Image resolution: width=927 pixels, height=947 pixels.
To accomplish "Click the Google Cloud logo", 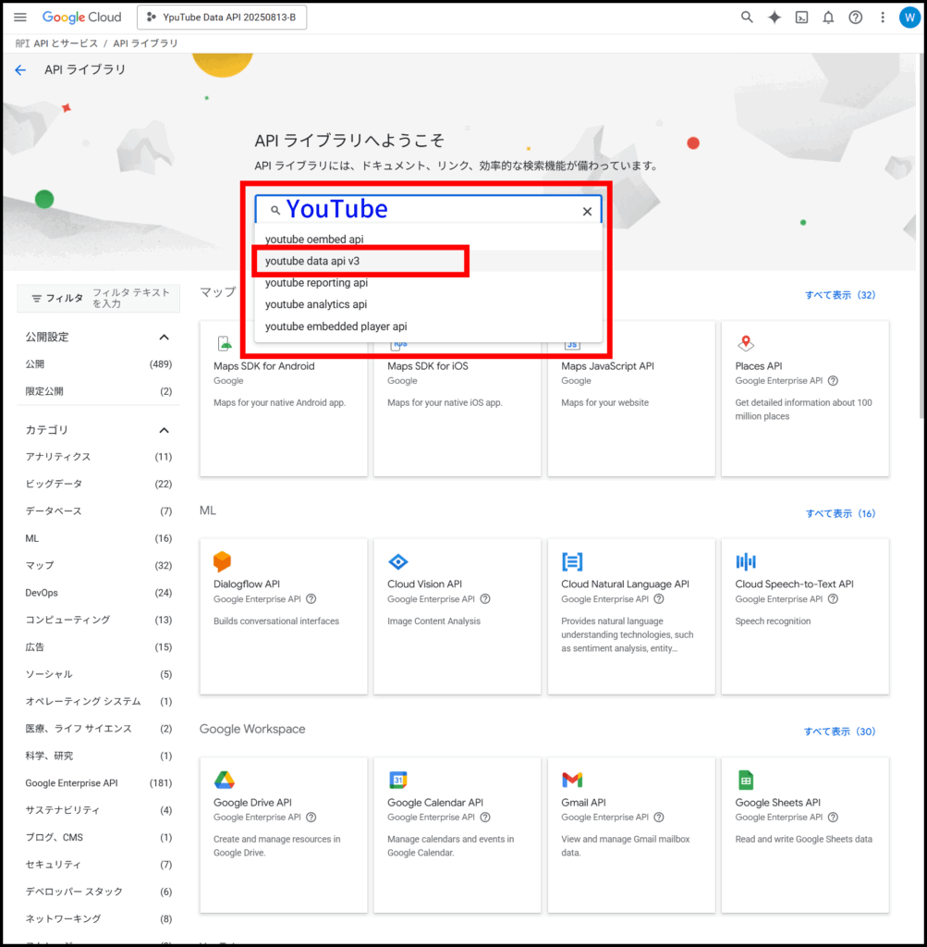I will point(81,17).
